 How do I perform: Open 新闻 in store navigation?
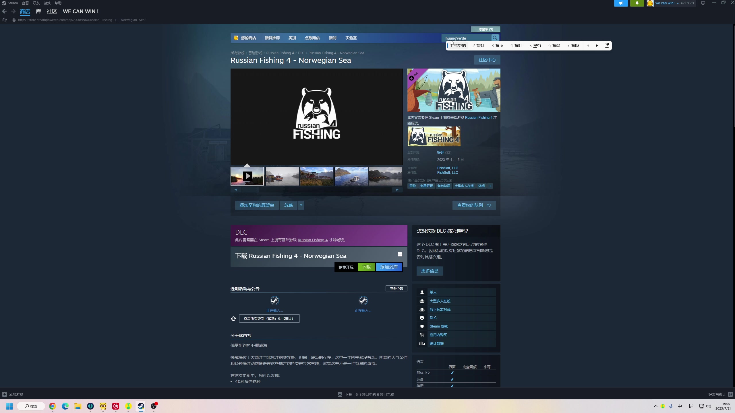click(332, 38)
